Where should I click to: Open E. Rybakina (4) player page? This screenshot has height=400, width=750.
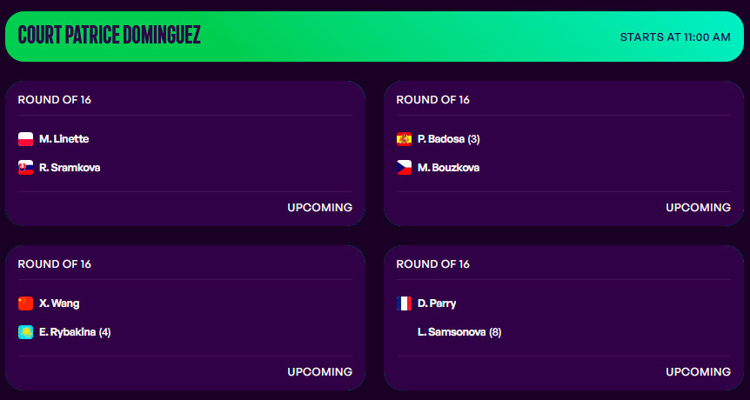(75, 332)
